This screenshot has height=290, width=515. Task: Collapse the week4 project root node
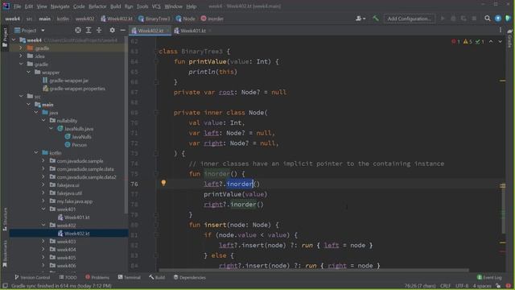pos(14,40)
